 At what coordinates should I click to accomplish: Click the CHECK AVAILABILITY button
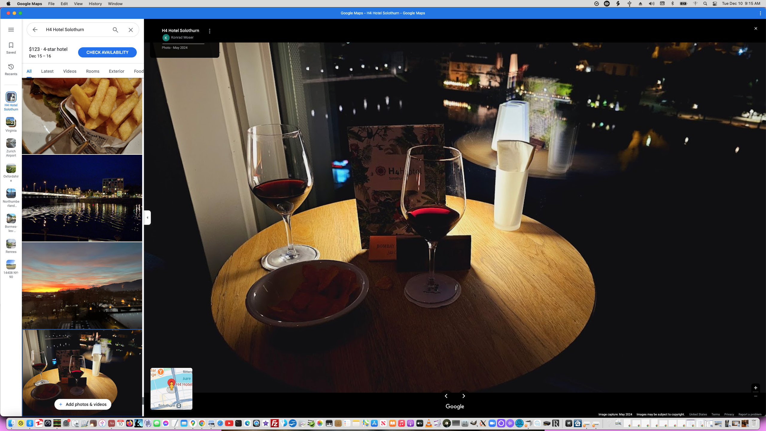pos(107,52)
